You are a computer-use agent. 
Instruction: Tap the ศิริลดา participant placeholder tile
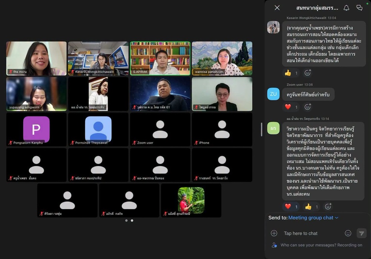tap(68, 200)
